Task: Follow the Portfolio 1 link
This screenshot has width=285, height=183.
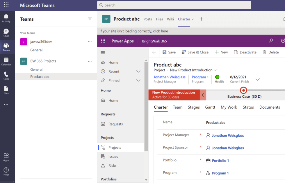Action: pos(220,160)
